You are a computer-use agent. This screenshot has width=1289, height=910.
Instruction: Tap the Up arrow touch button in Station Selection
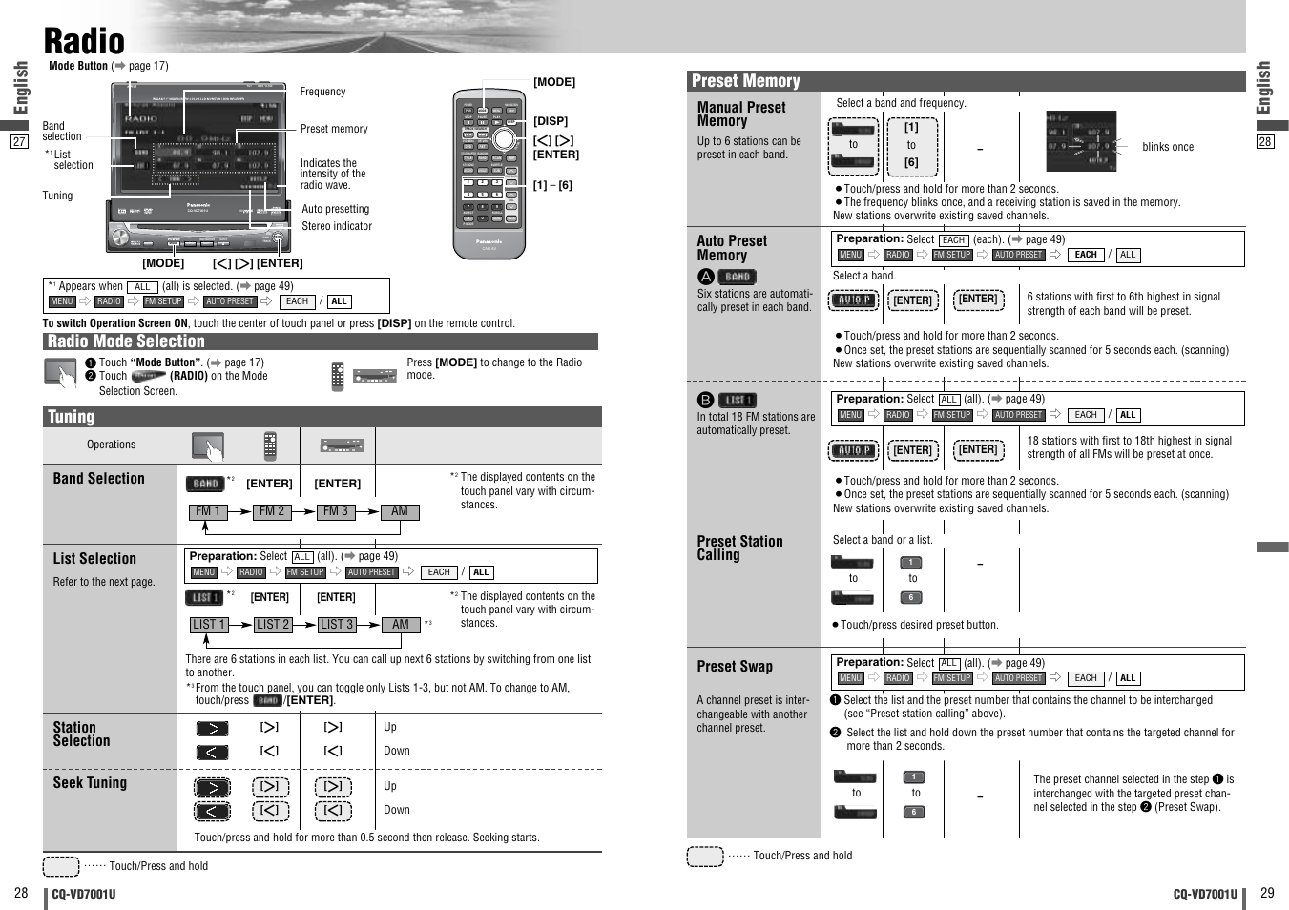click(x=212, y=729)
